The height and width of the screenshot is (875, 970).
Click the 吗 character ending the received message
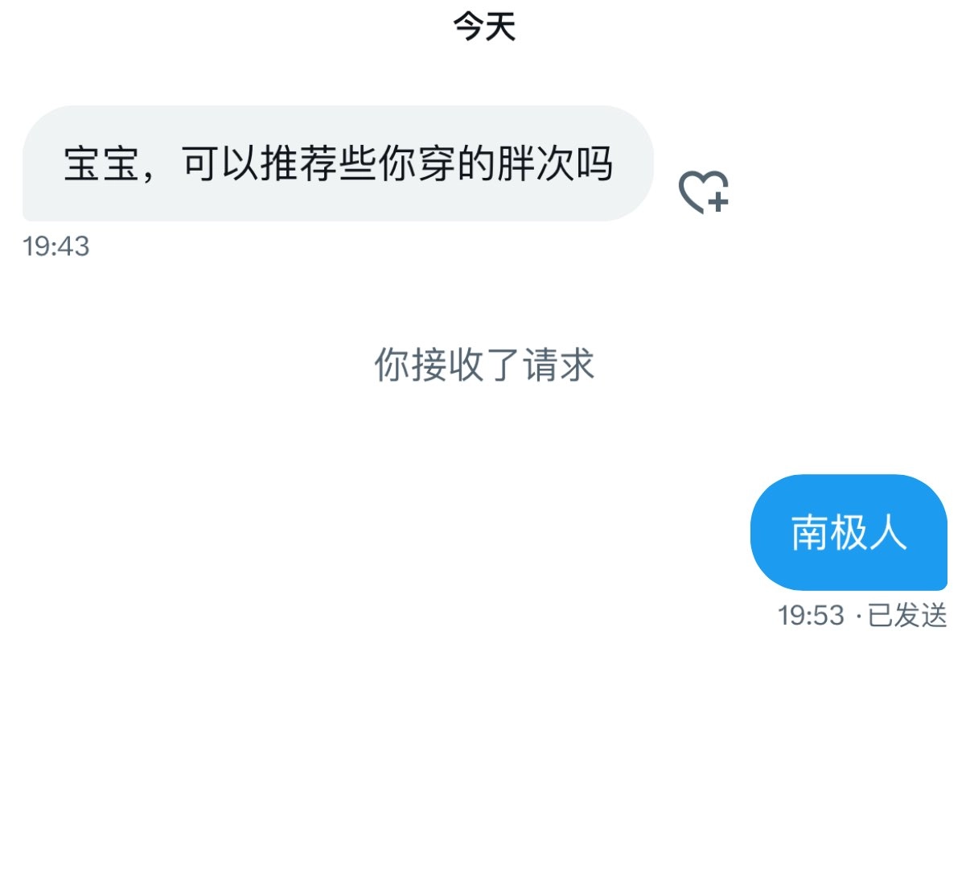click(594, 164)
